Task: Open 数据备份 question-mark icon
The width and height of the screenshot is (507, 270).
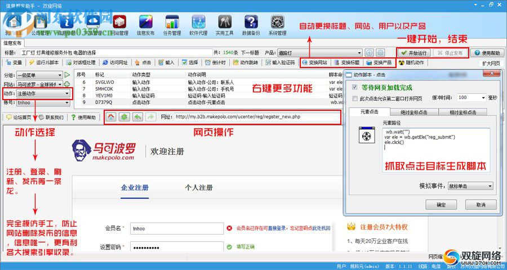Action: click(251, 25)
